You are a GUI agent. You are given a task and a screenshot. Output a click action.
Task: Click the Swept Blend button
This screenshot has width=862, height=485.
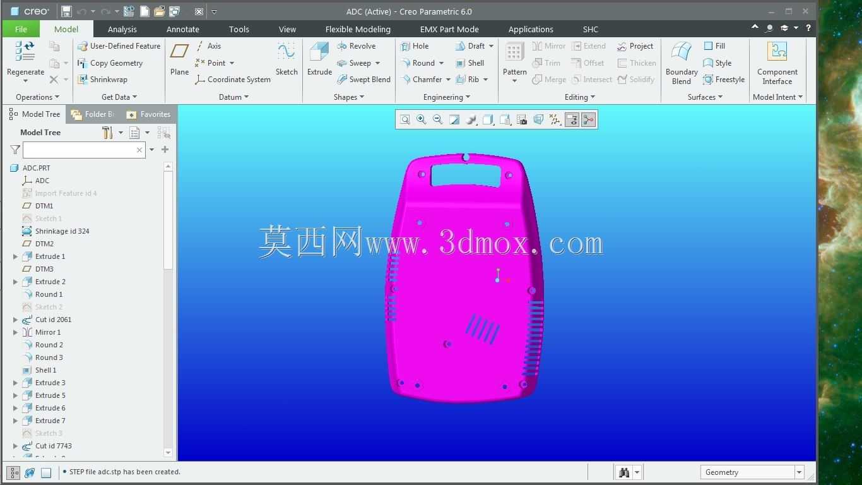tap(363, 80)
